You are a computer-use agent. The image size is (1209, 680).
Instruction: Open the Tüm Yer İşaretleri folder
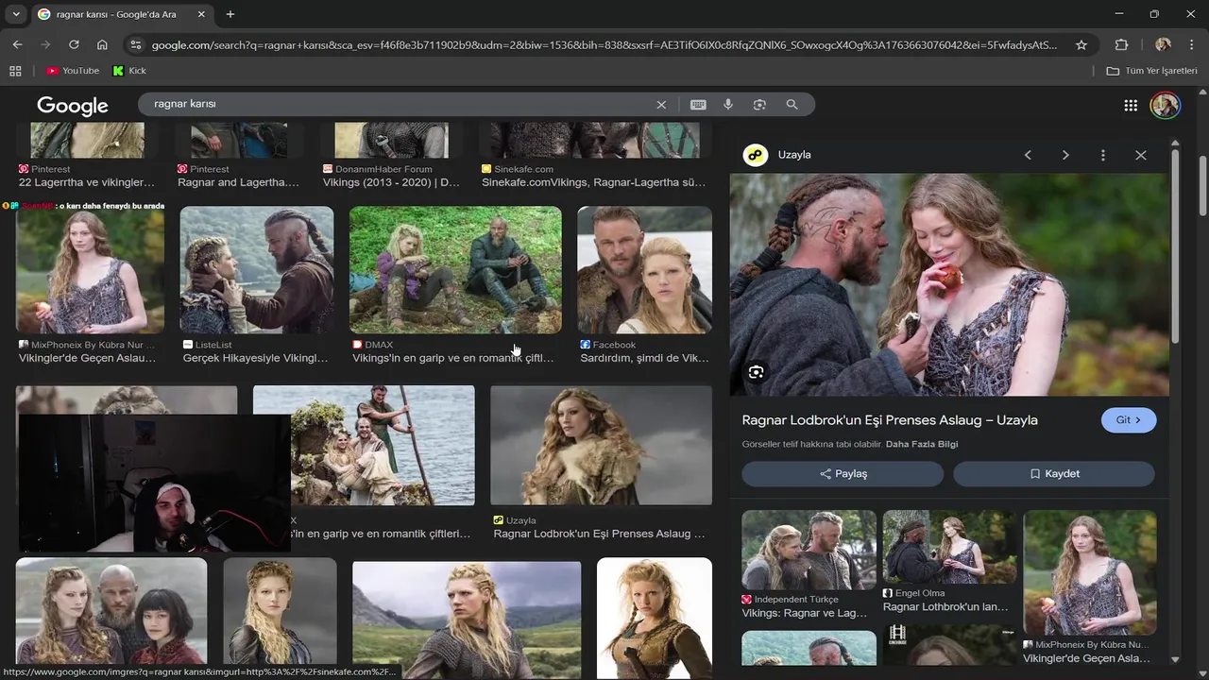point(1151,71)
